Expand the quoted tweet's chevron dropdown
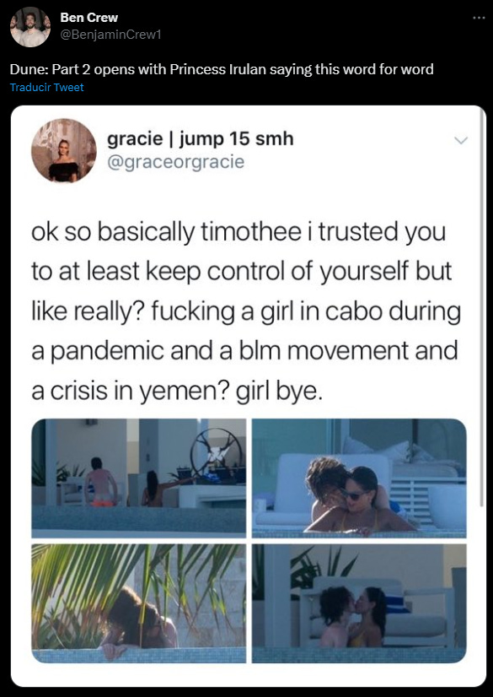This screenshot has height=697, width=493. pos(461,140)
